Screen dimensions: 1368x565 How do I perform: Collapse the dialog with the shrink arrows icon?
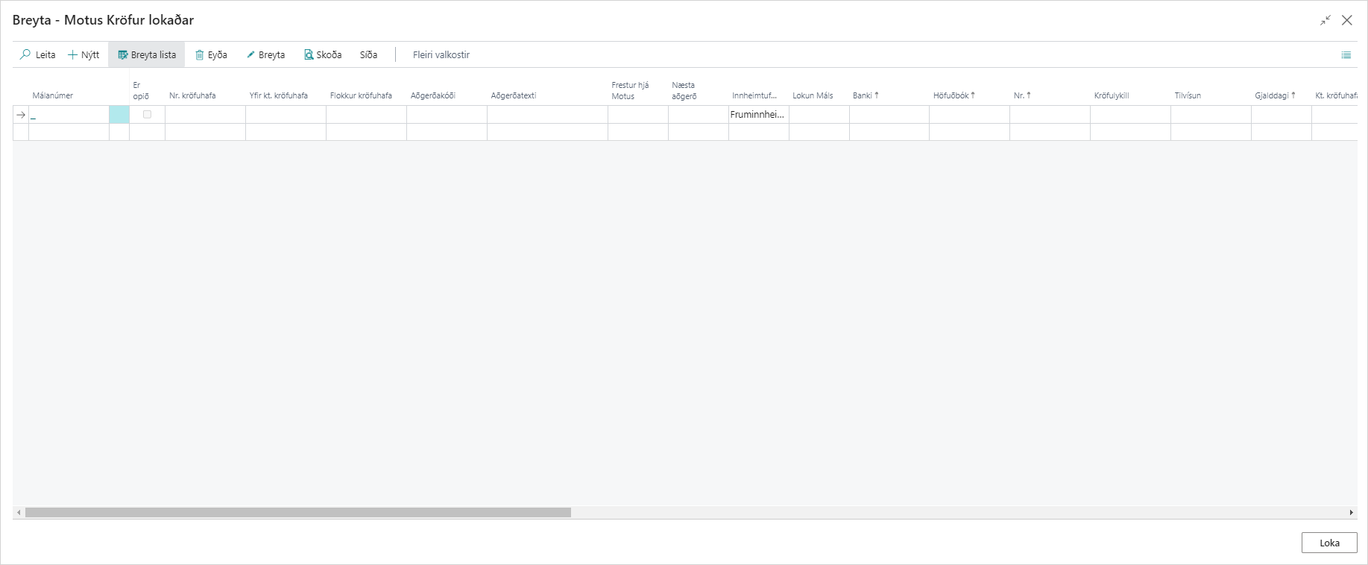(1325, 21)
